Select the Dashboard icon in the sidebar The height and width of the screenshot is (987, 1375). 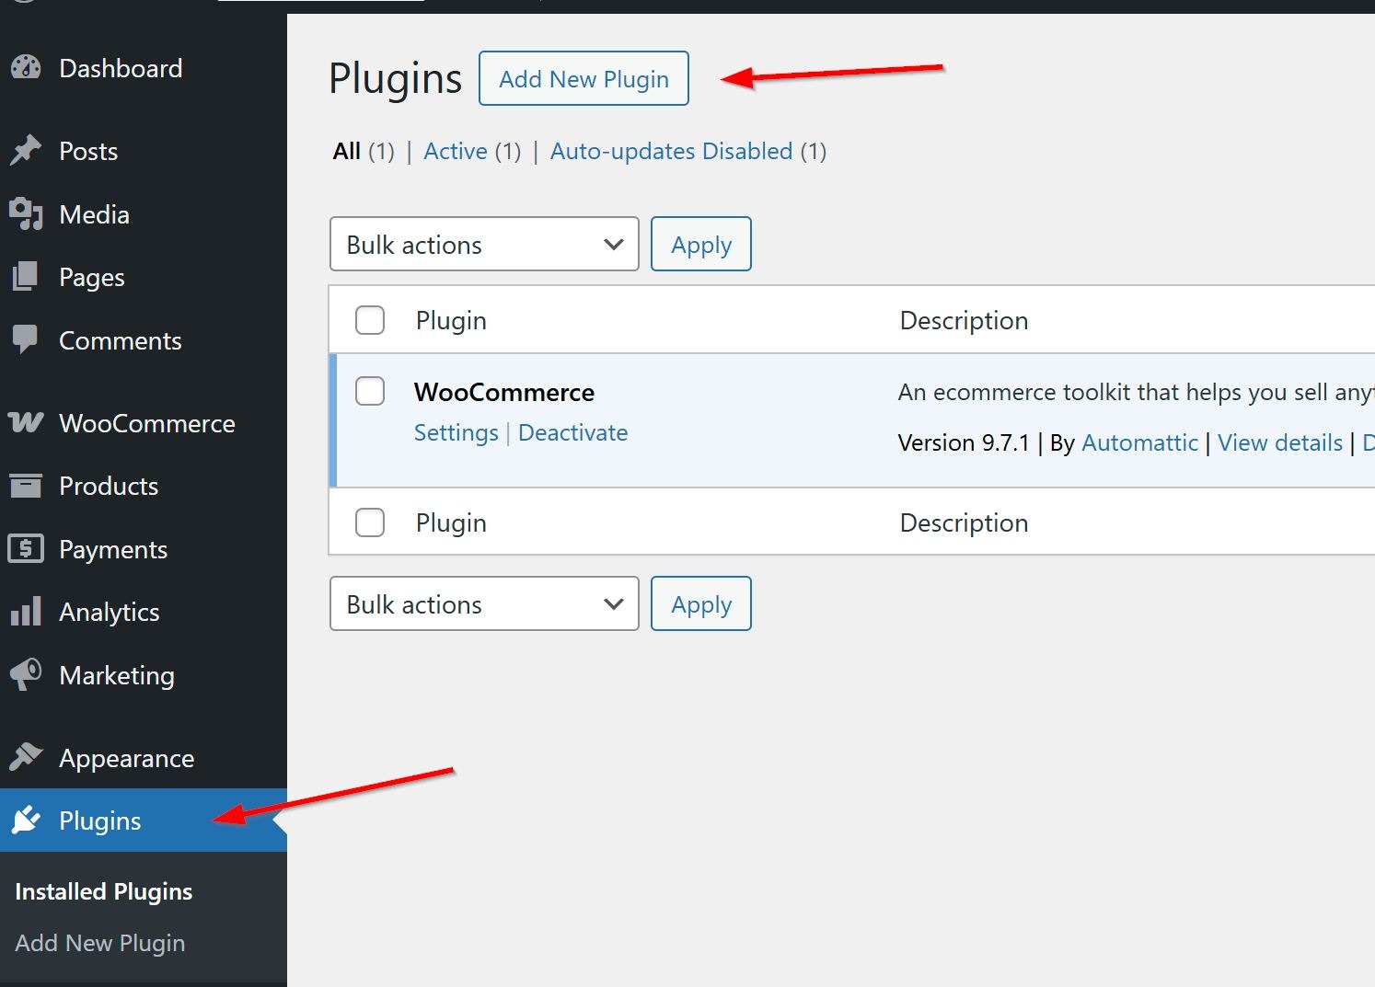pyautogui.click(x=27, y=67)
